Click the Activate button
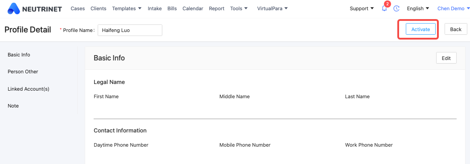 click(x=421, y=29)
